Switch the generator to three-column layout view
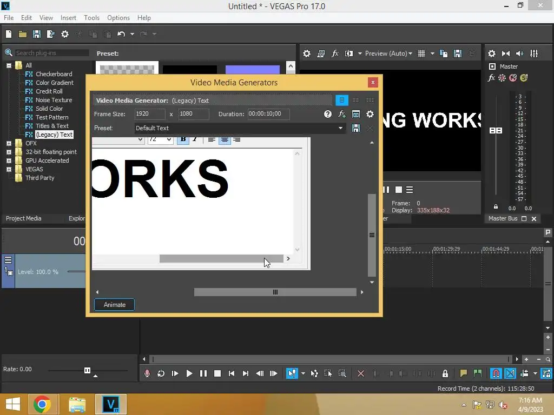 click(x=370, y=100)
